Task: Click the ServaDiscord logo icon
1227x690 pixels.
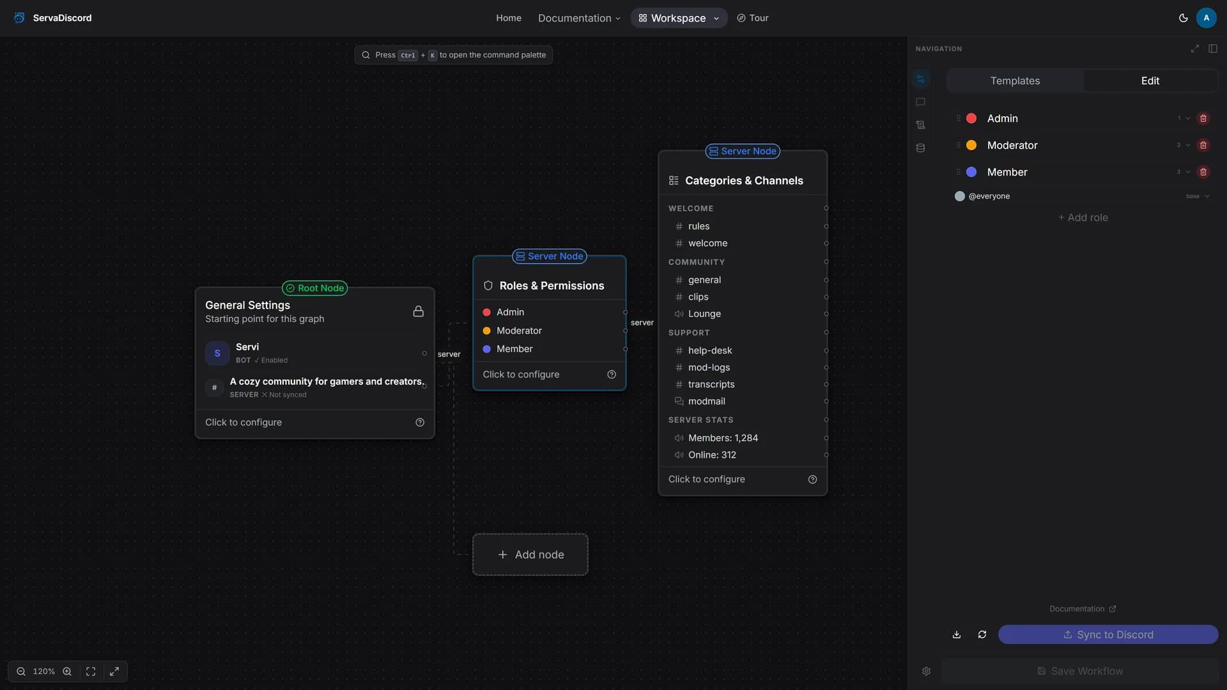Action: click(x=20, y=18)
